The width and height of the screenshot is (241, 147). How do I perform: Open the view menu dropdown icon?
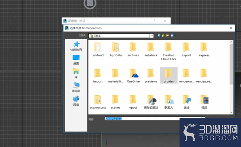(x=173, y=36)
